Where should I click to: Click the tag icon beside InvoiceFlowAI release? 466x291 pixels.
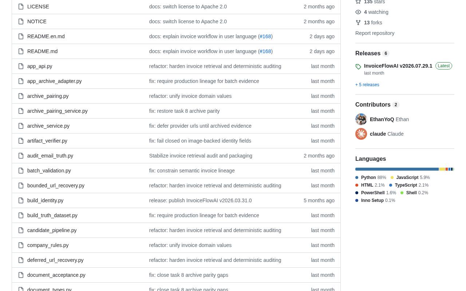pos(358,67)
